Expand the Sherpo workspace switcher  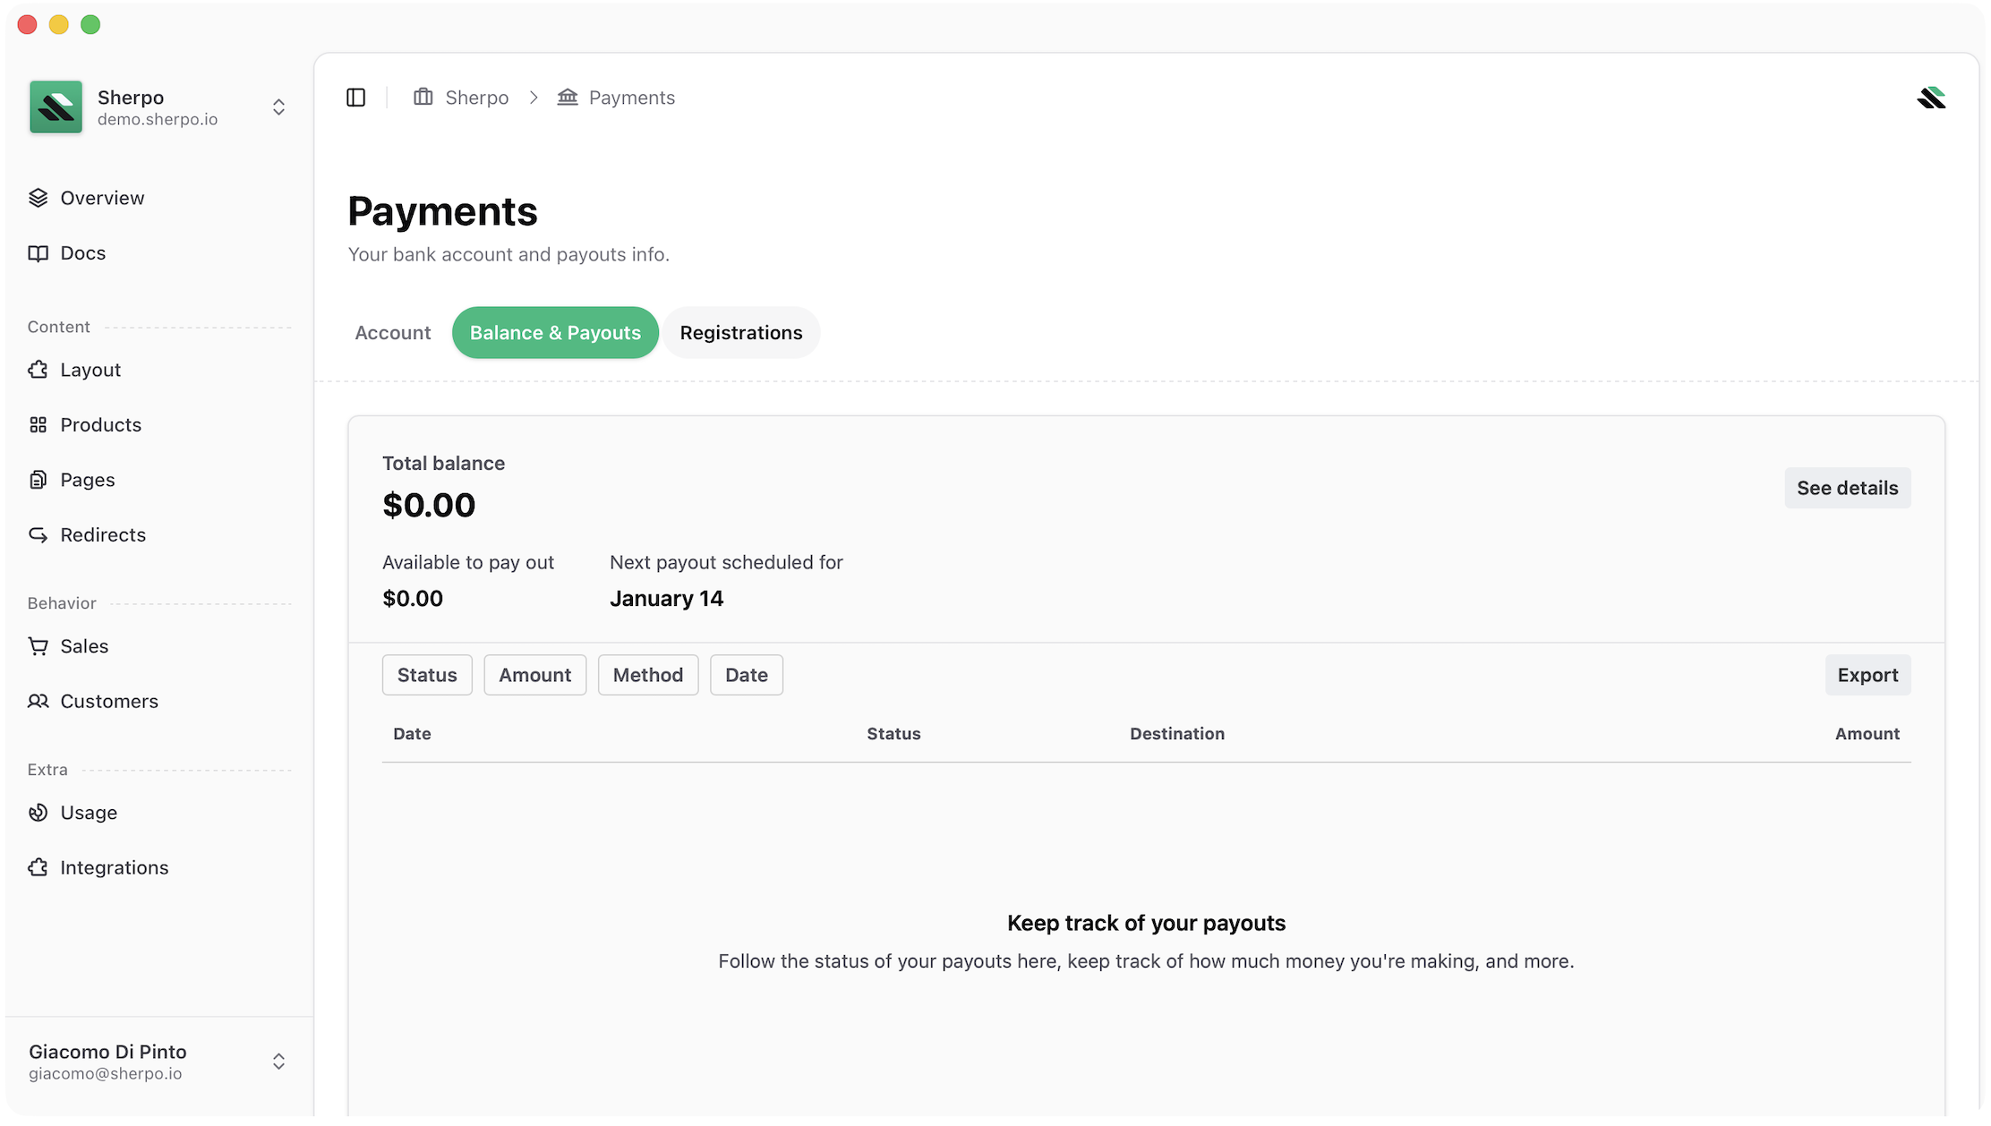click(x=278, y=107)
